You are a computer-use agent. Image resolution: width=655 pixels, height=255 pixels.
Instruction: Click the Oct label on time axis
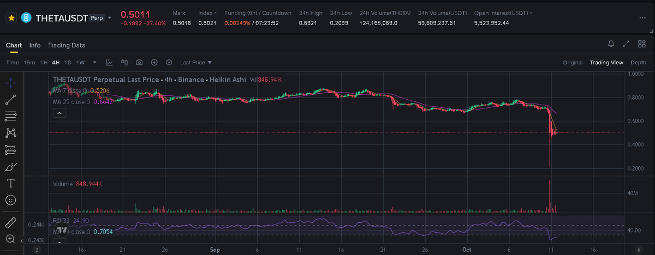click(467, 249)
